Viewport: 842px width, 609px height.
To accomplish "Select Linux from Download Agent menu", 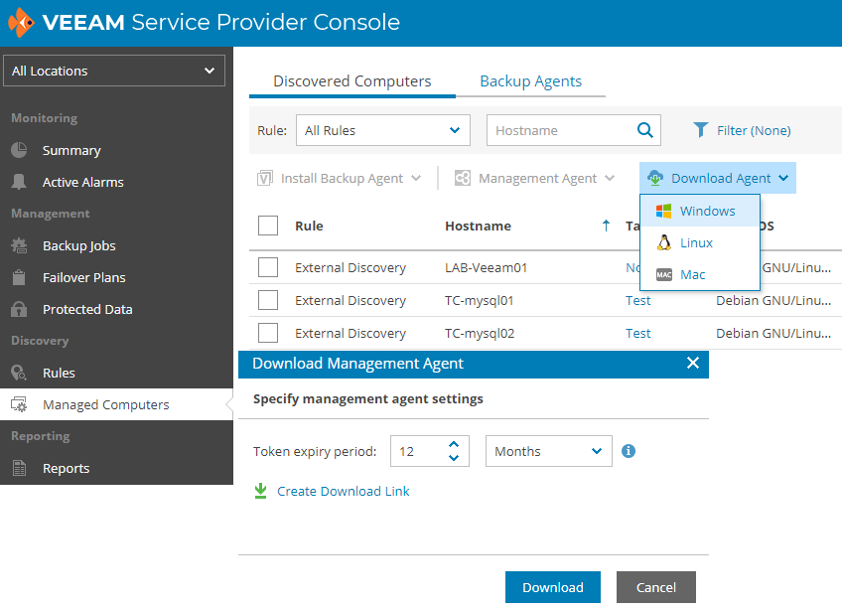I will 700,243.
